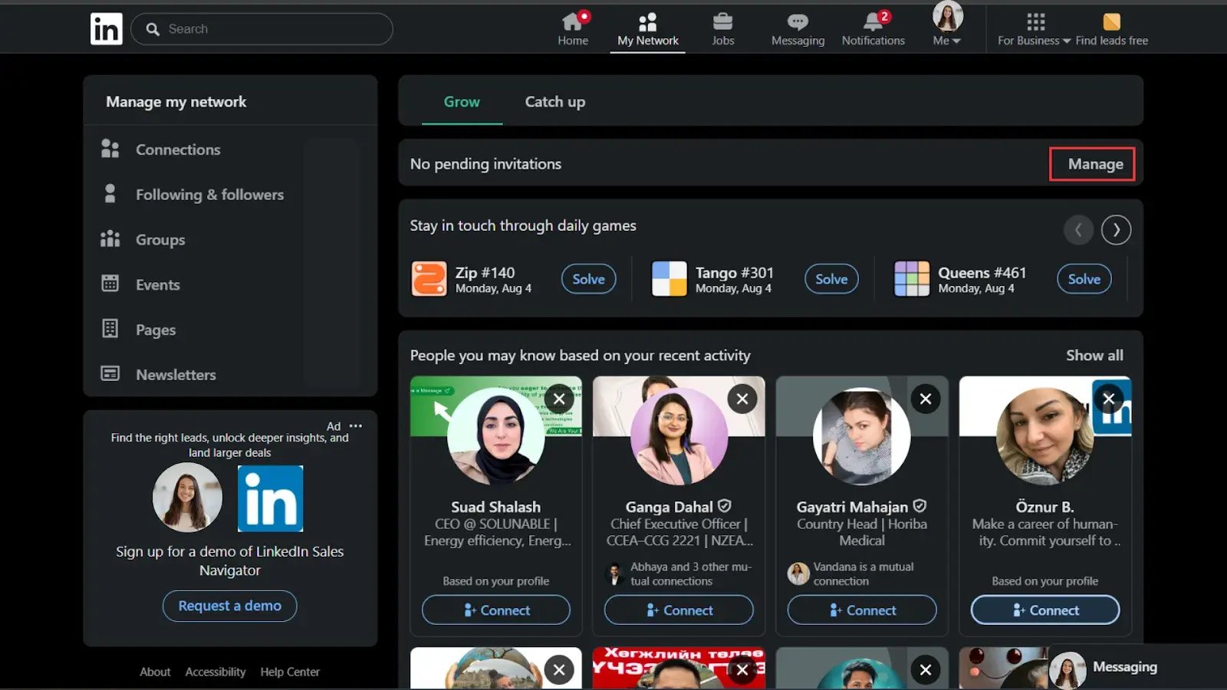Click the Queens game icon
Viewport: 1227px width, 690px height.
tap(911, 279)
